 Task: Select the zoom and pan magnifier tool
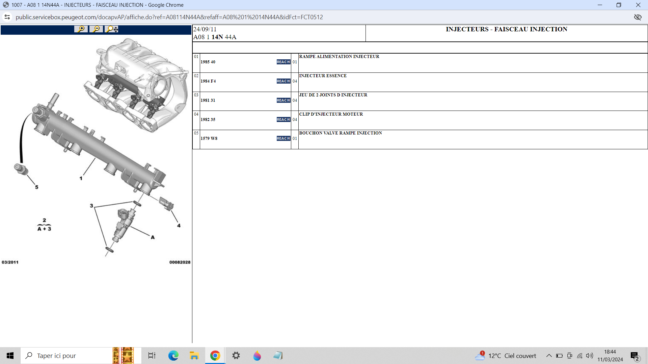pyautogui.click(x=112, y=29)
